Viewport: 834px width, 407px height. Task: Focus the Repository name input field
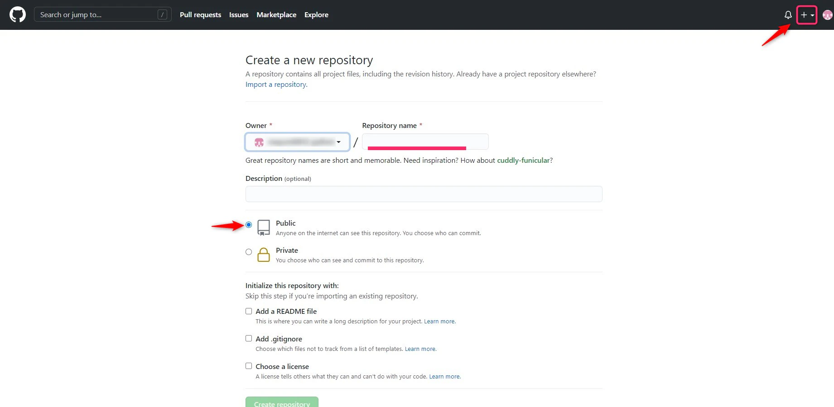click(425, 142)
